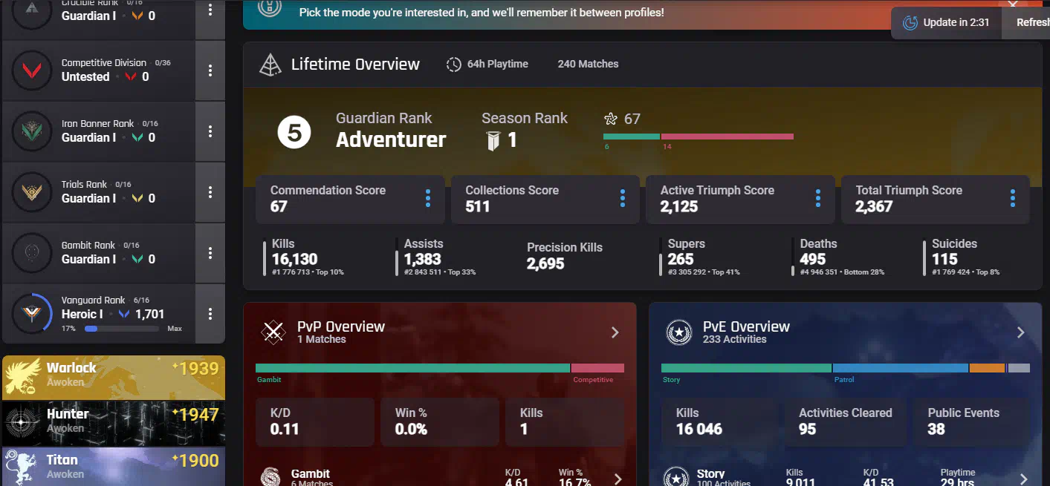Image resolution: width=1050 pixels, height=486 pixels.
Task: Click the Iron Banner Rank emblem icon
Action: [x=32, y=131]
